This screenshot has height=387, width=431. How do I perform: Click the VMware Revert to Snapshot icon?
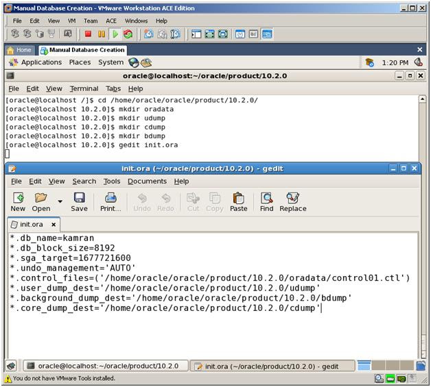[162, 34]
